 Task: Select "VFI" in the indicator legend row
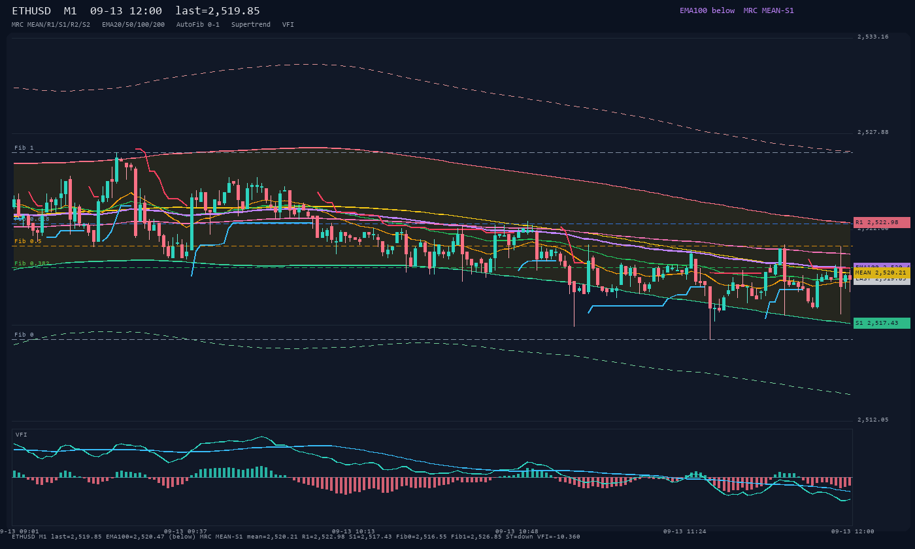288,24
